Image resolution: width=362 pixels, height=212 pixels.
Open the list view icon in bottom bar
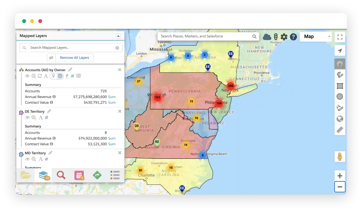click(115, 175)
